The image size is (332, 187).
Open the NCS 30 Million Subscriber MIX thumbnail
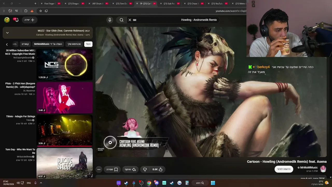(x=65, y=65)
